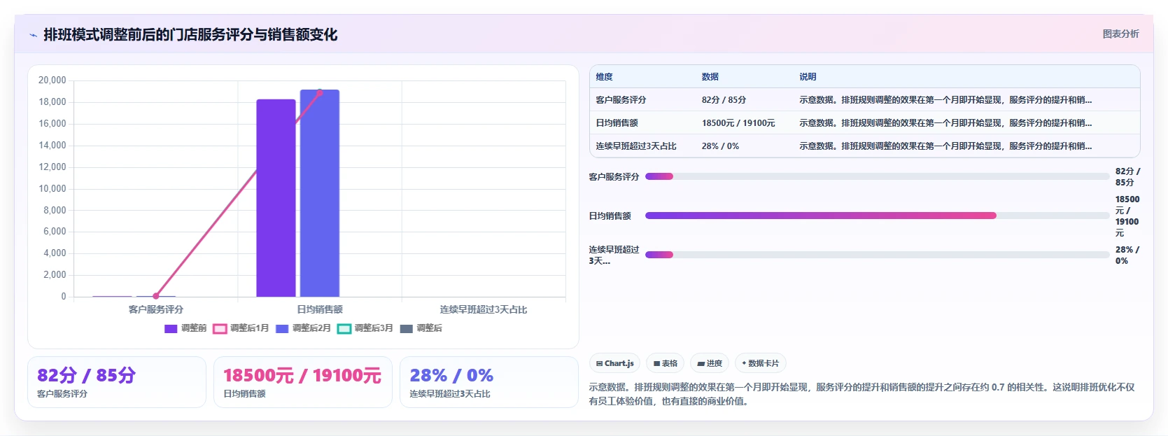
Task: Open the 28% / 0% stat card
Action: click(x=489, y=382)
